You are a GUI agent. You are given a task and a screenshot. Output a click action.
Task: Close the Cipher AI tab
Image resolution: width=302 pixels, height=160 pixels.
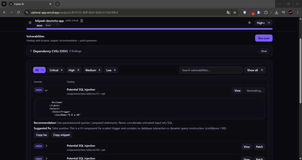50,4
